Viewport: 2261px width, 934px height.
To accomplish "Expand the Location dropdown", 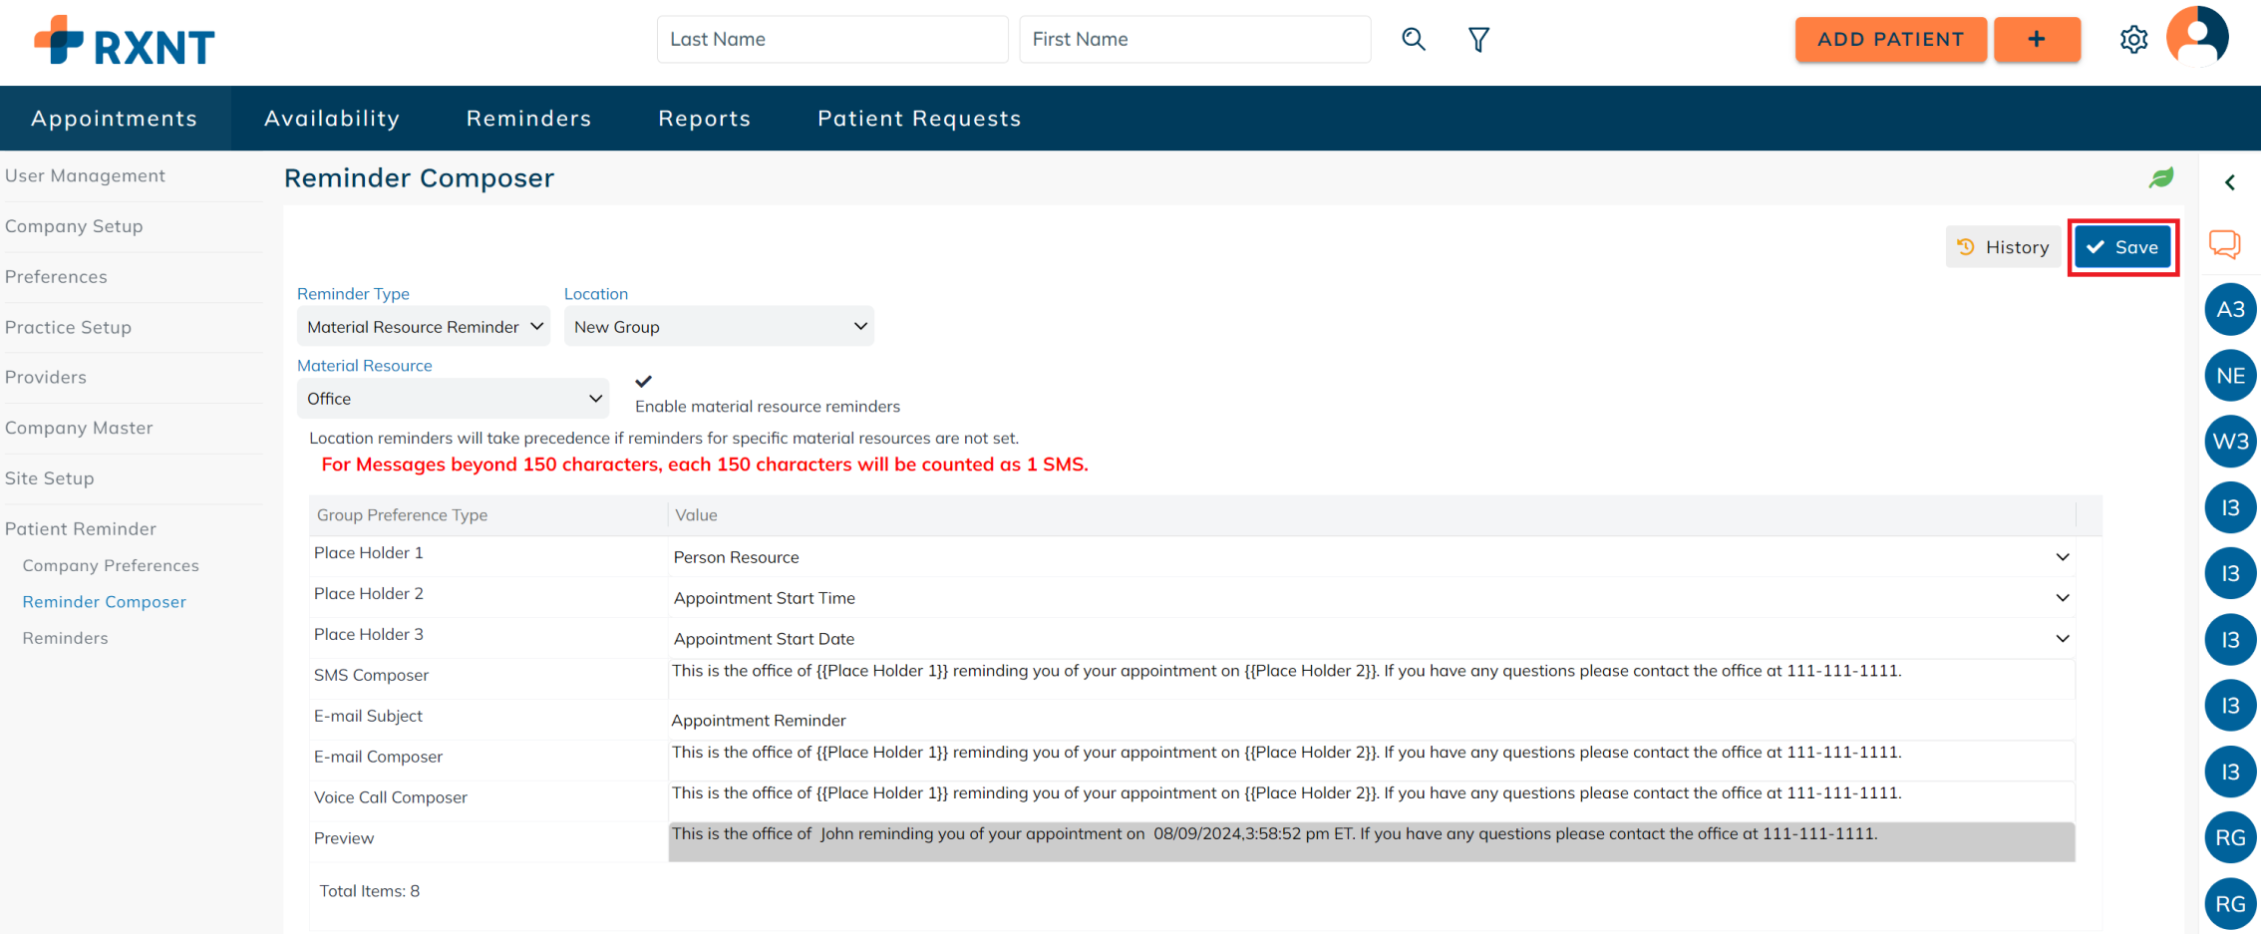I will tap(719, 327).
